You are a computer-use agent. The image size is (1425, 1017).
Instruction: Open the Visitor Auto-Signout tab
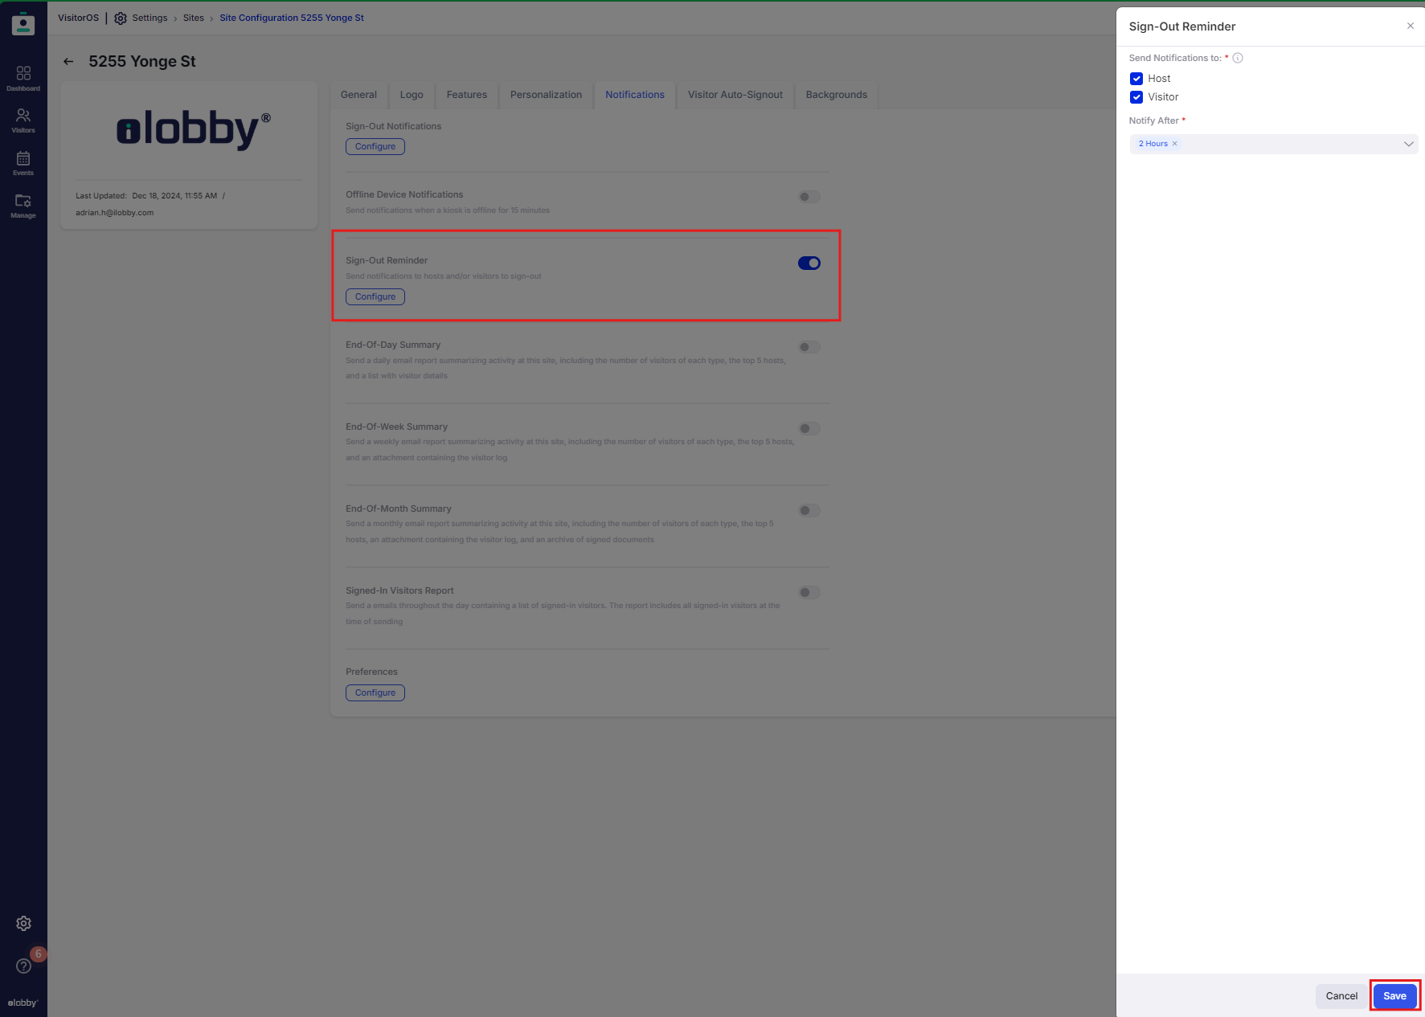(735, 95)
